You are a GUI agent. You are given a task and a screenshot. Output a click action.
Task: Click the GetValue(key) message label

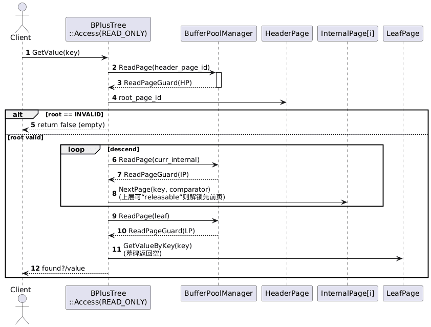[56, 53]
